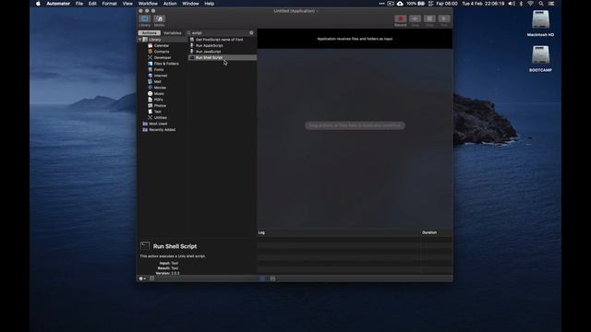Select the Contacts category

point(162,52)
